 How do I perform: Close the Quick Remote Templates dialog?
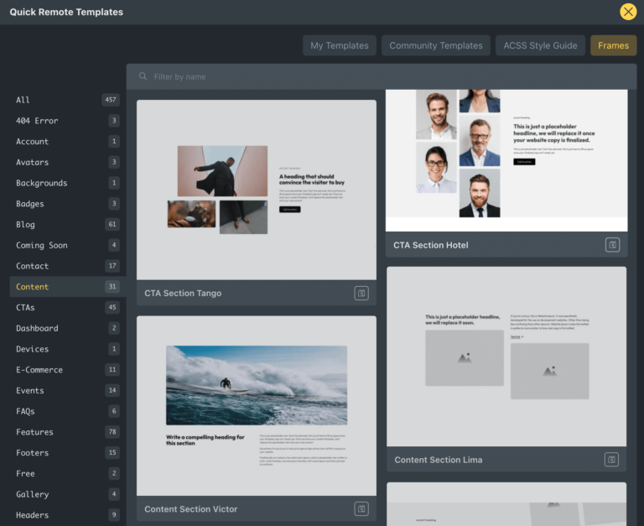[628, 12]
